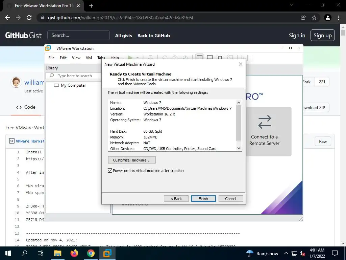Open the Help menu

click(115, 57)
